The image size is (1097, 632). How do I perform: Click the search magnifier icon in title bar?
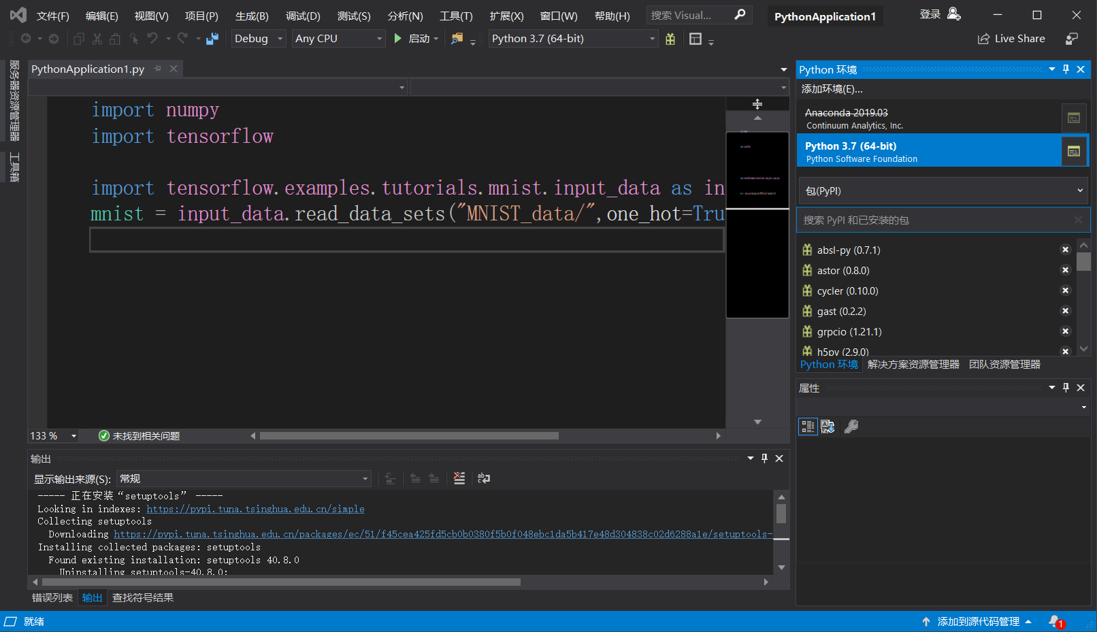coord(740,14)
